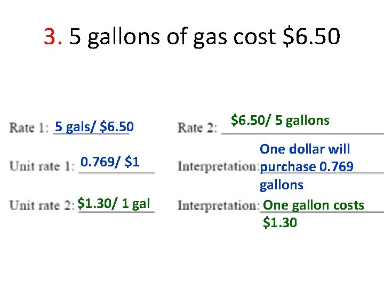Click the "$1.30/ 1 gal" answer
Image resolution: width=384 pixels, height=288 pixels.
pyautogui.click(x=114, y=203)
